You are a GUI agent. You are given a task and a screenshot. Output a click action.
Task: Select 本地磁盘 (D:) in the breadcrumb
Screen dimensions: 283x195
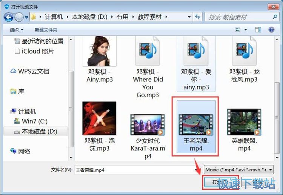pos(89,17)
